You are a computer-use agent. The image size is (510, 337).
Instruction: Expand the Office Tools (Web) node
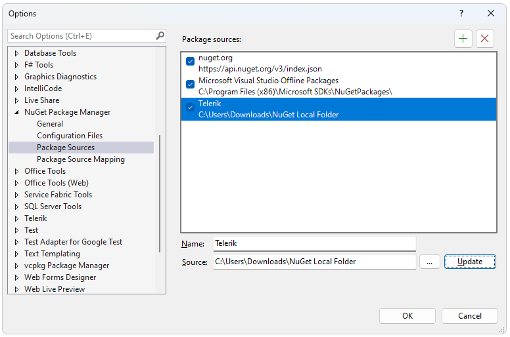16,183
